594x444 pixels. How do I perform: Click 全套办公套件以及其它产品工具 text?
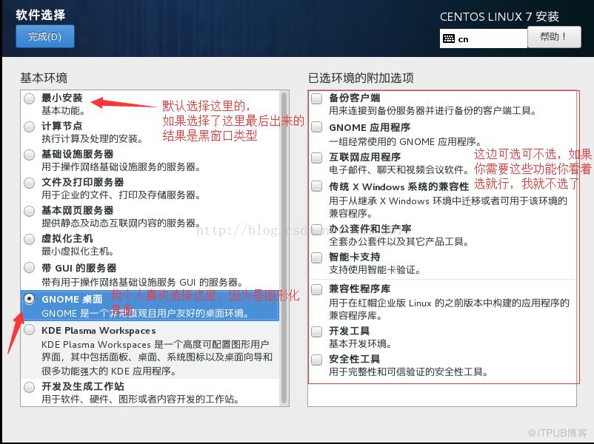tap(398, 241)
